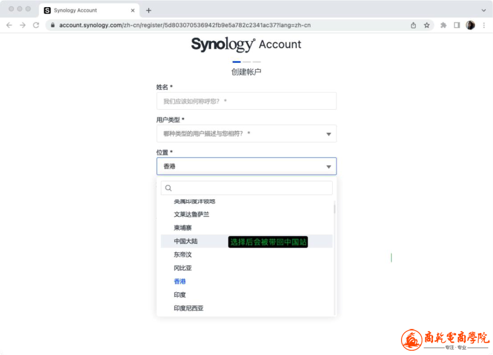Image resolution: width=493 pixels, height=355 pixels.
Task: Click the Synology Account logo
Action: pos(246,44)
